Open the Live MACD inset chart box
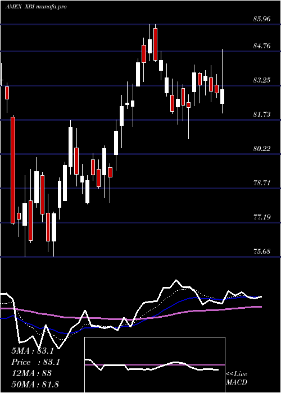The height and width of the screenshot is (393, 281). [x=155, y=365]
